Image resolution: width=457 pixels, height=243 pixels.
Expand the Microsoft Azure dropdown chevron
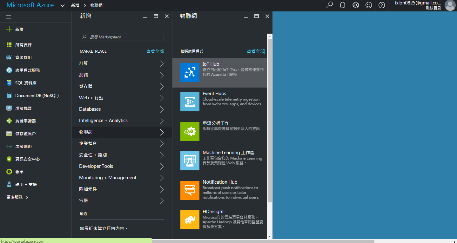63,6
